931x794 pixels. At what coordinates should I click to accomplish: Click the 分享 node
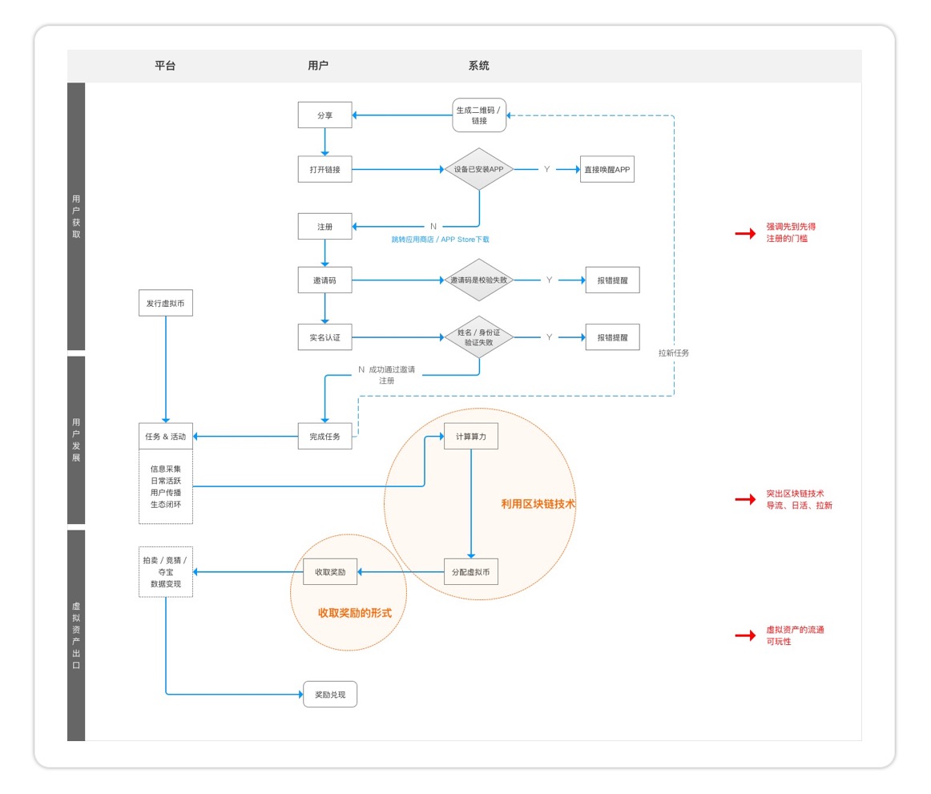pos(324,115)
